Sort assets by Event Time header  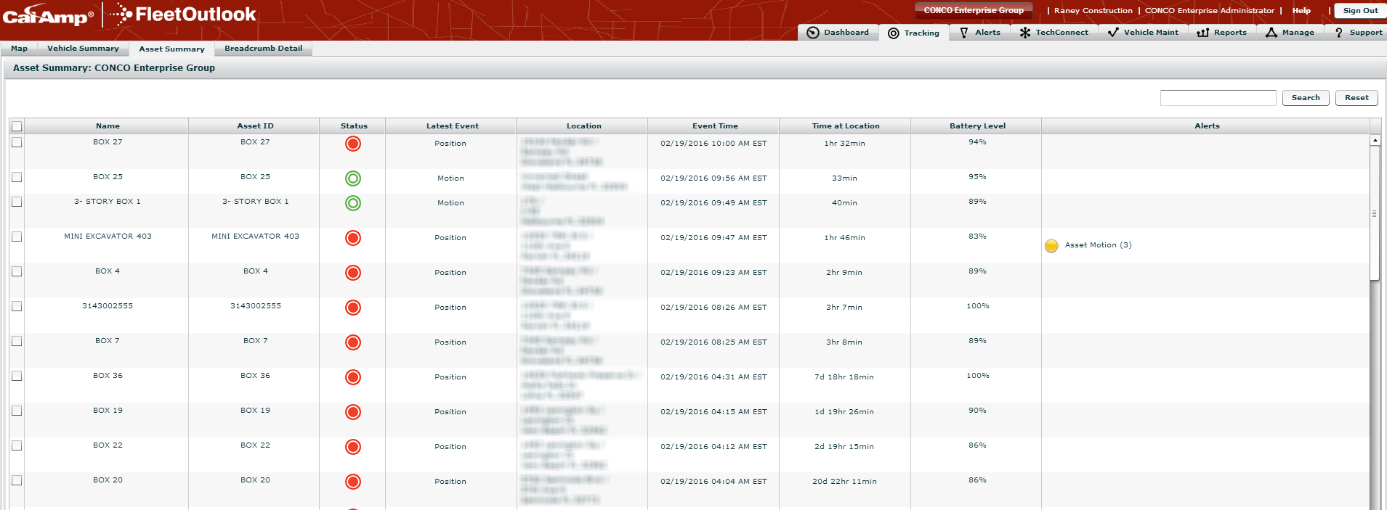(714, 126)
